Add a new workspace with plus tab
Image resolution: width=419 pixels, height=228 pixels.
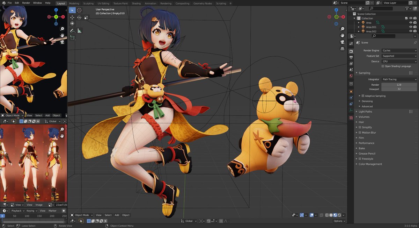230,3
